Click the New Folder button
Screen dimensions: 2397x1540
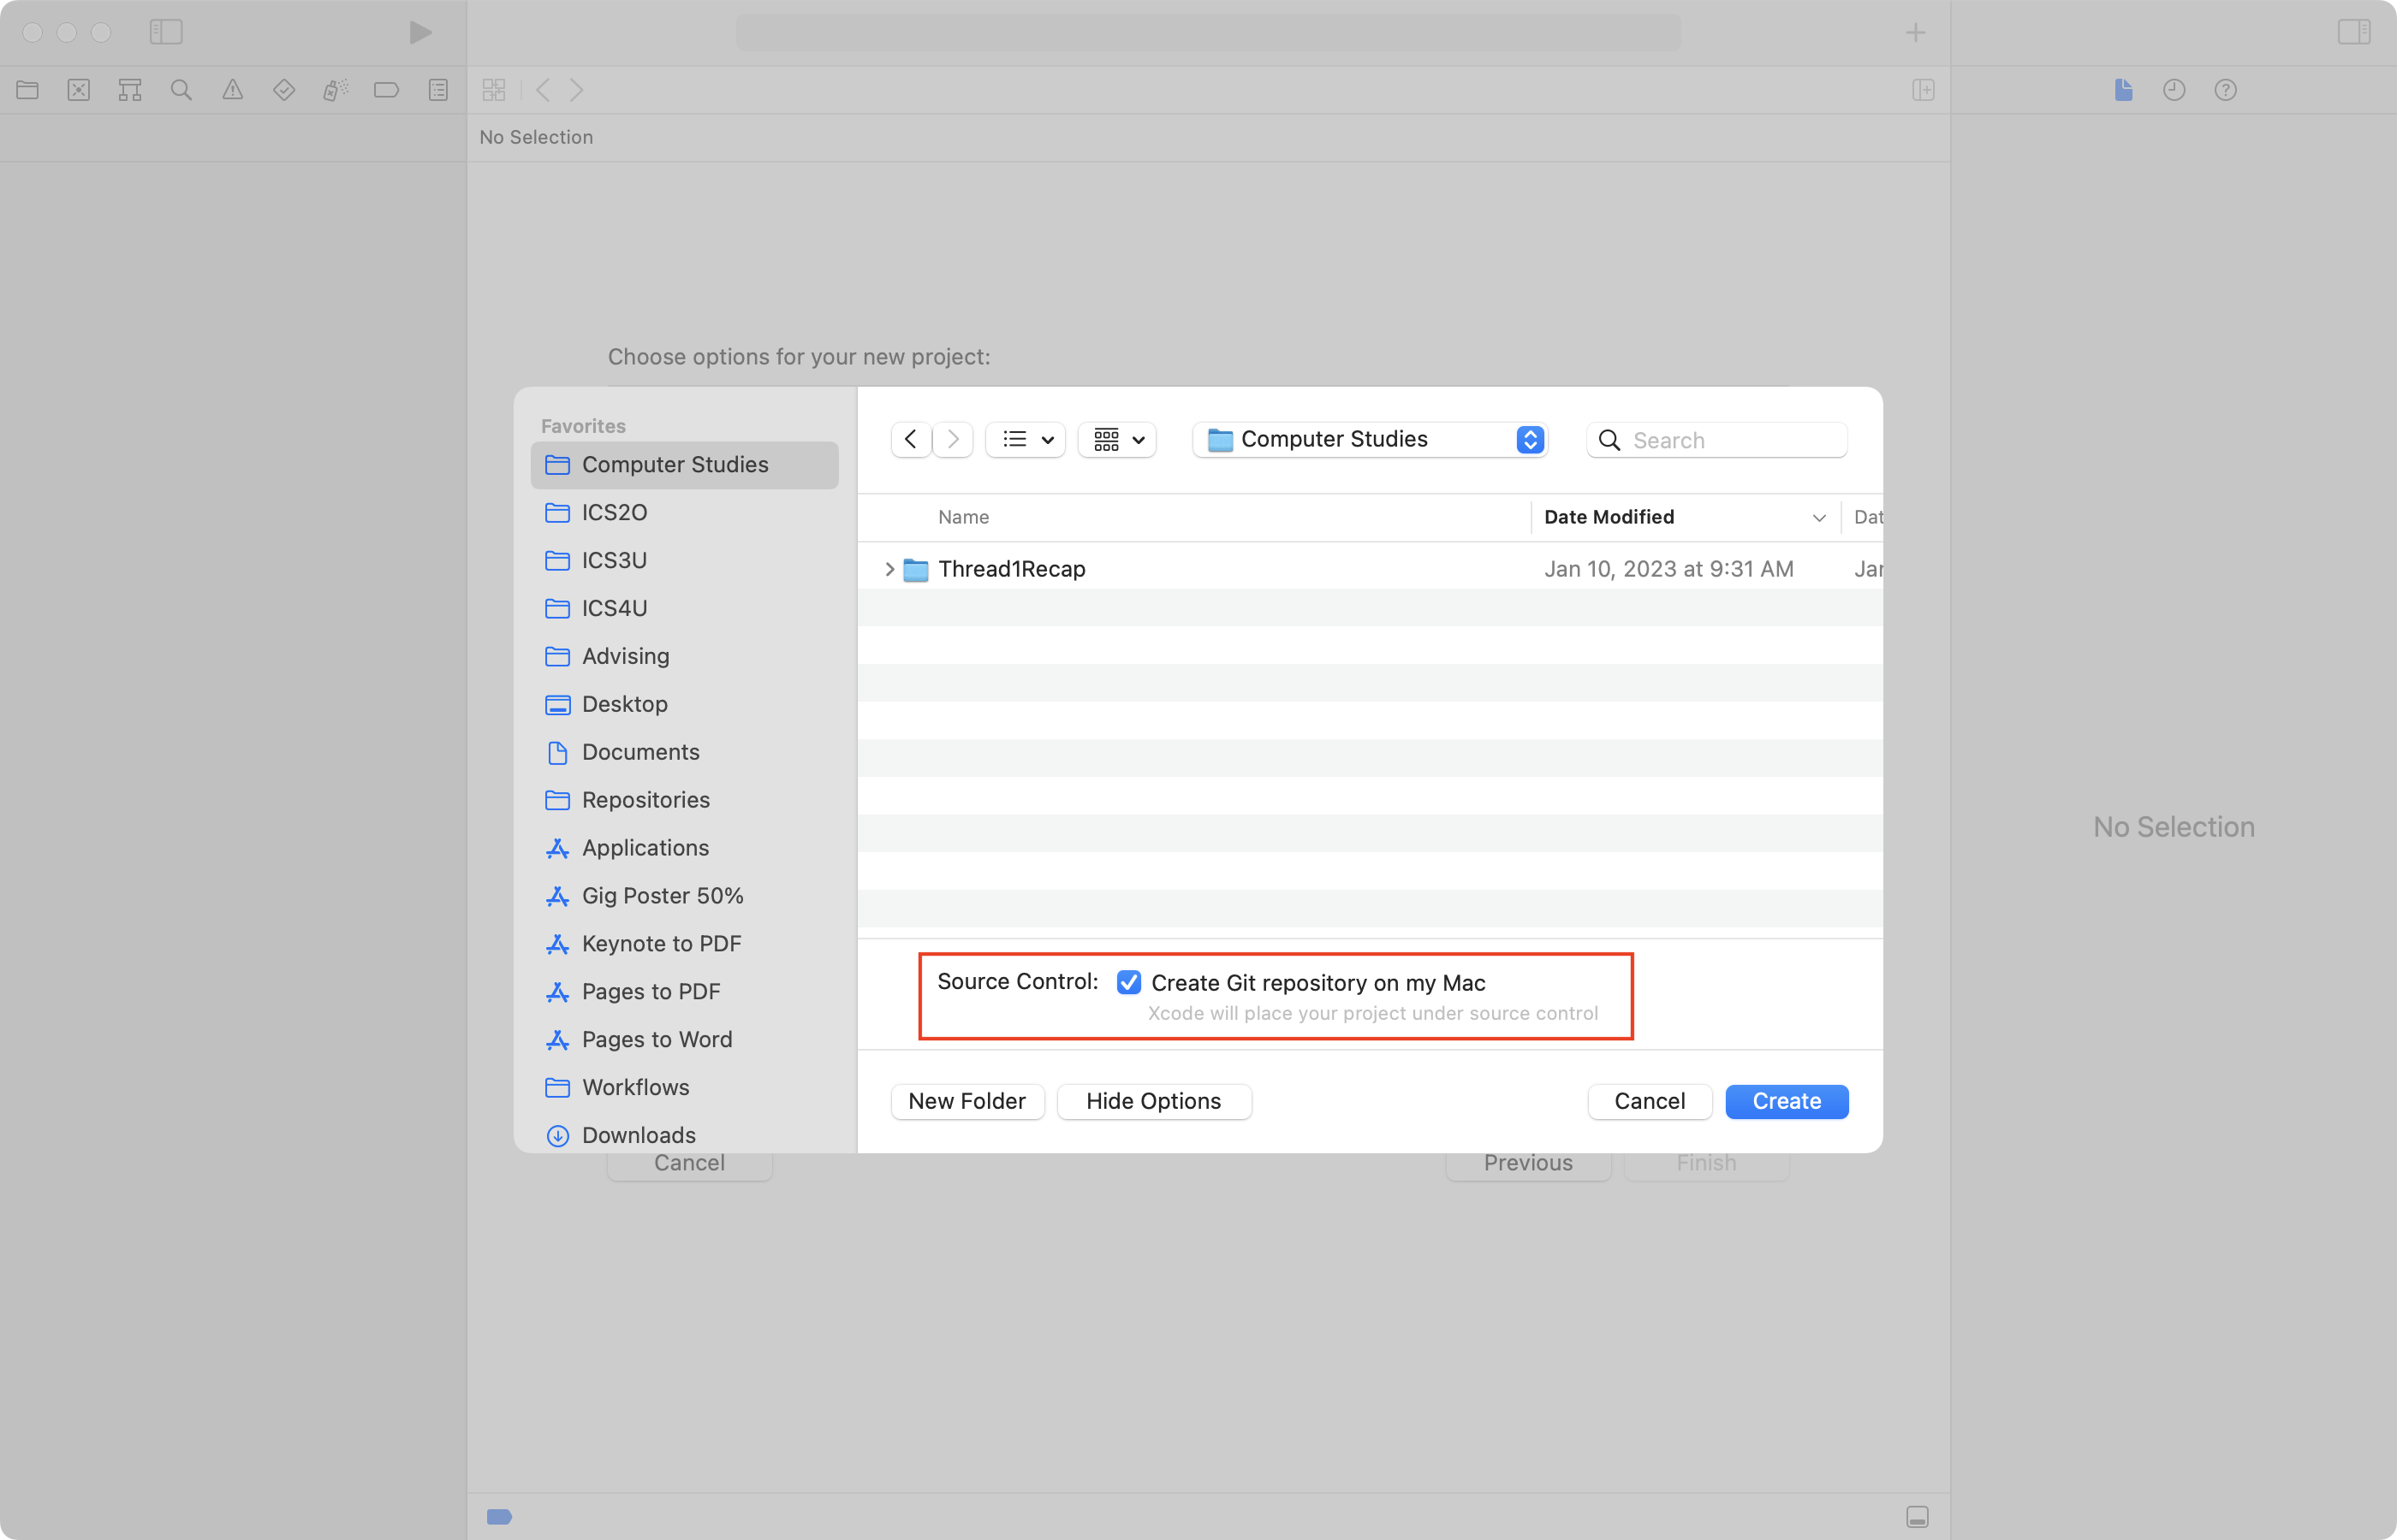(967, 1101)
